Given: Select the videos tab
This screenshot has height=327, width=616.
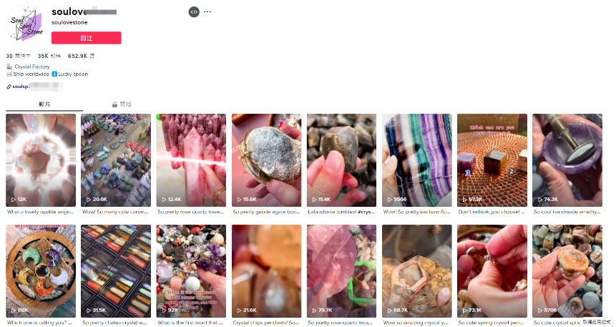Looking at the screenshot, I should click(44, 104).
